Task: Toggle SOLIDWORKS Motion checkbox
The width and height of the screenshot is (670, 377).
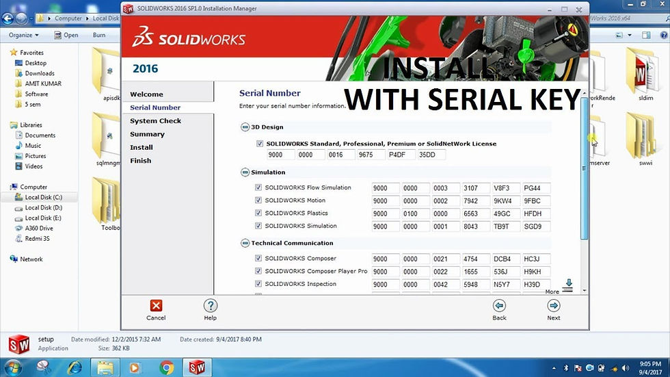Action: 258,200
